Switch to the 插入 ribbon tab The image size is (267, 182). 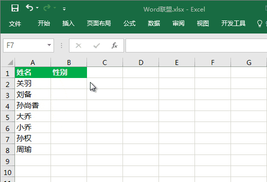[x=68, y=23]
